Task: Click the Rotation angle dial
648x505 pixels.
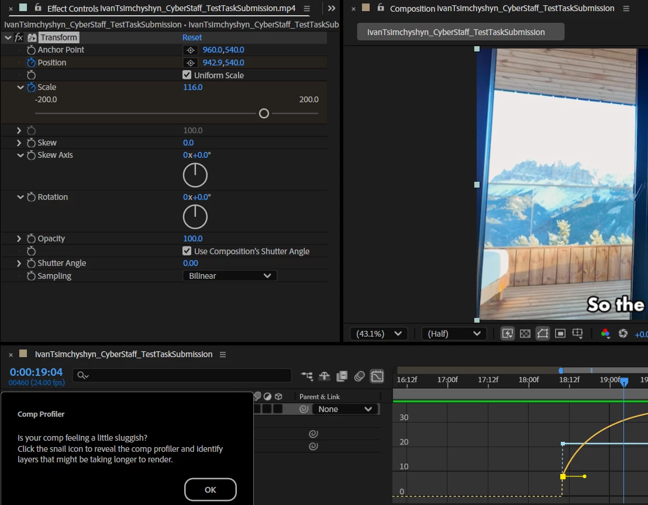Action: 195,217
